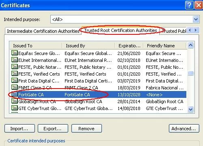Open the dialog help question mark button

point(189,5)
